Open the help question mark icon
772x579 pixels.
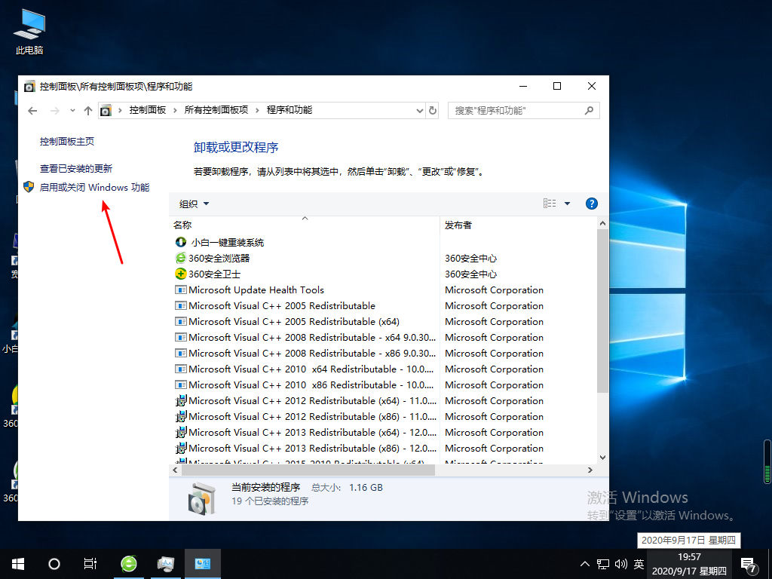[x=592, y=204]
